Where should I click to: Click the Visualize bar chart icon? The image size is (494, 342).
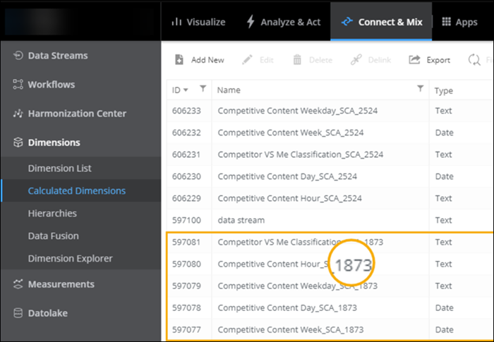coord(176,22)
